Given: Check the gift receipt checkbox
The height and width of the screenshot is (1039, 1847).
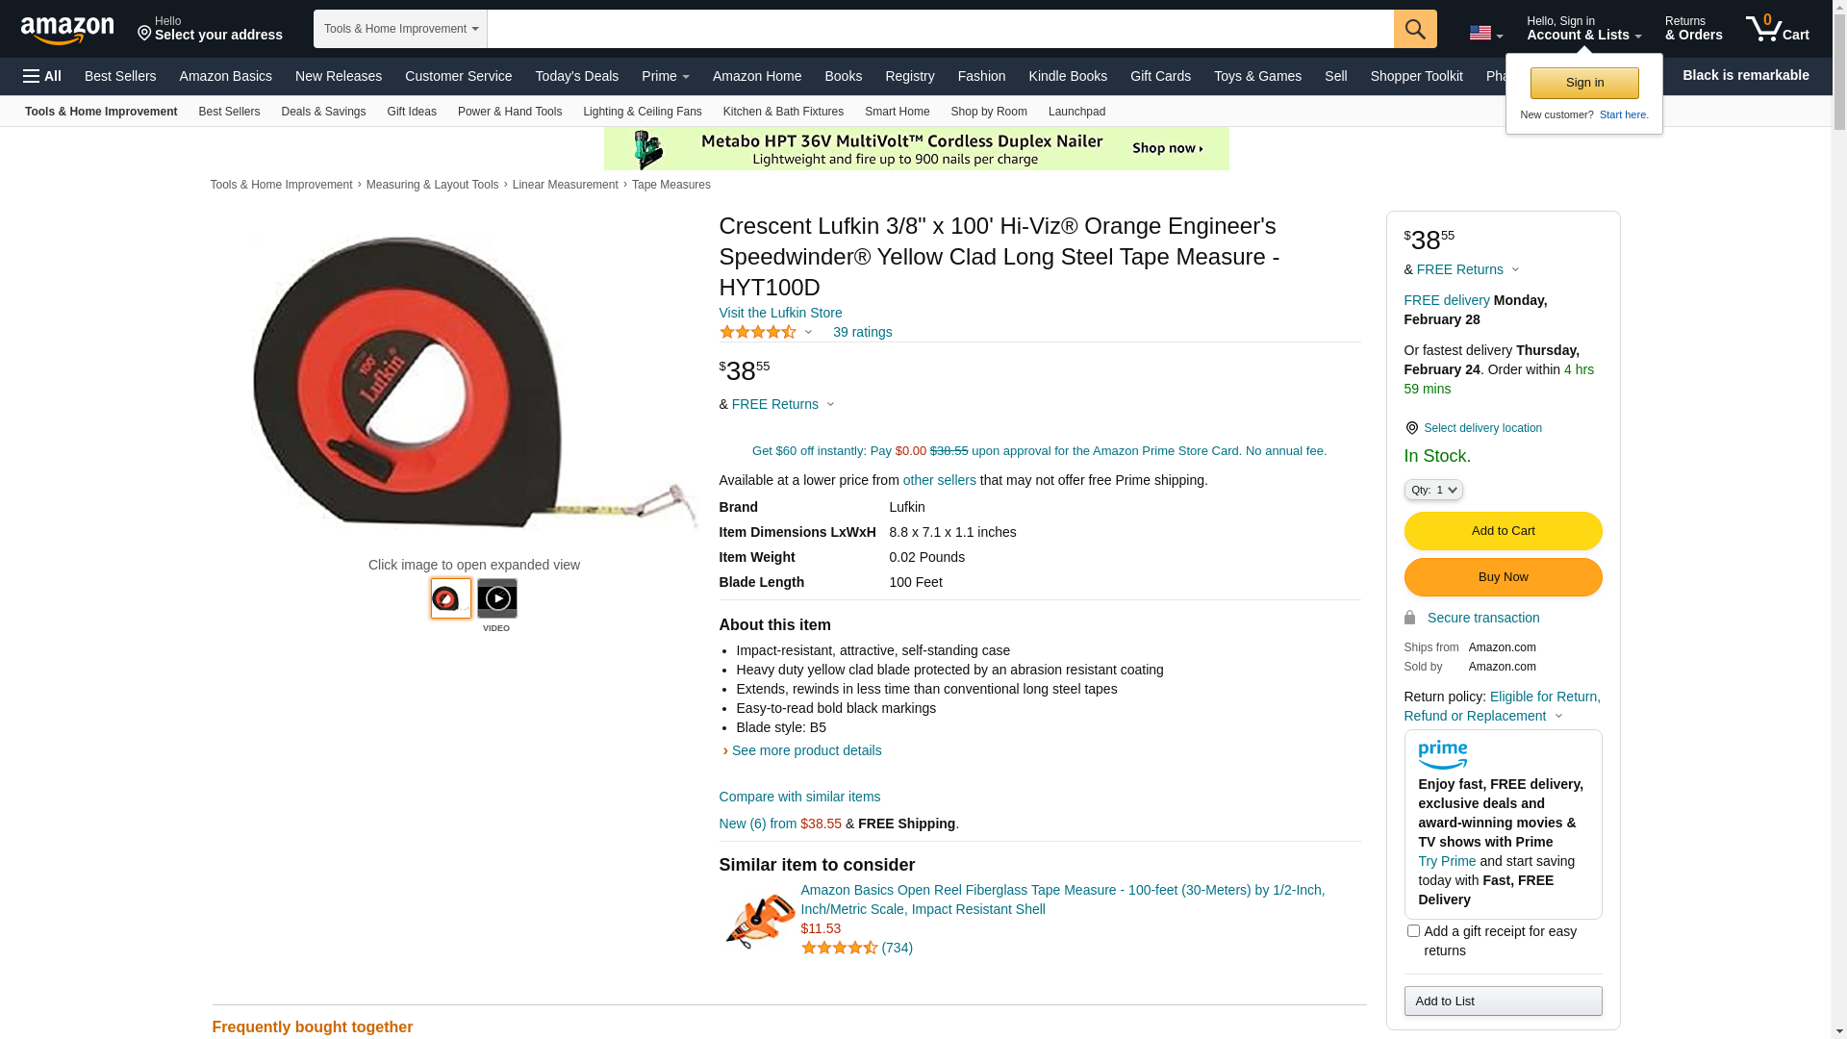Looking at the screenshot, I should [1413, 931].
